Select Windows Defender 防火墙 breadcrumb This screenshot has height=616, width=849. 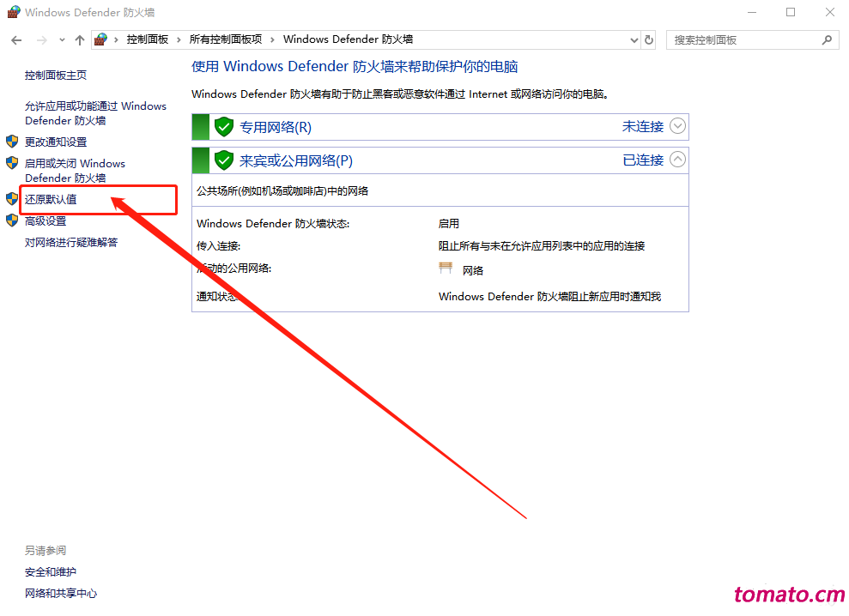point(349,39)
